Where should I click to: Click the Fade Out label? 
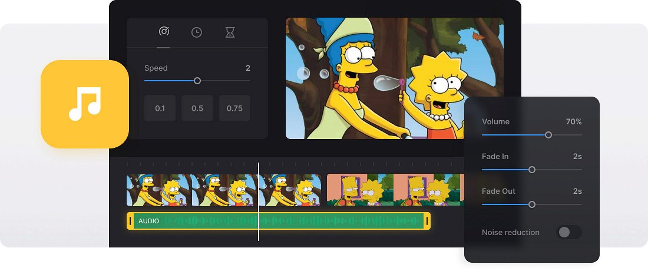498,191
